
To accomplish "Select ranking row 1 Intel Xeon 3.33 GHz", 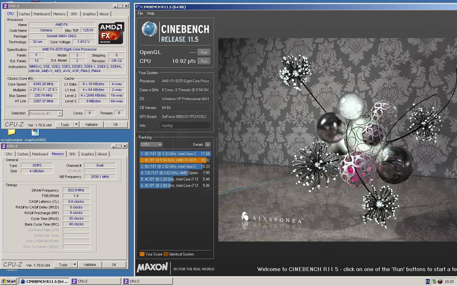I will 175,154.
